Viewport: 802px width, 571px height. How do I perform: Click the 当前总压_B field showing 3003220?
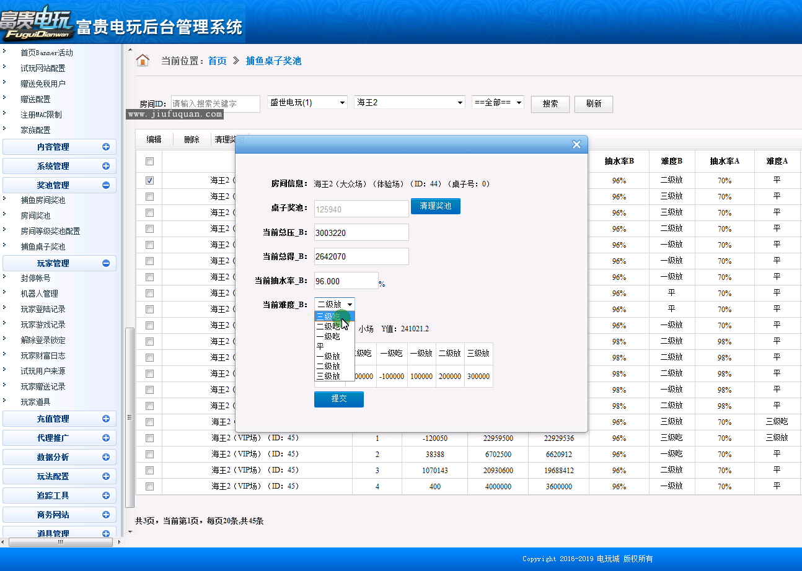[361, 232]
